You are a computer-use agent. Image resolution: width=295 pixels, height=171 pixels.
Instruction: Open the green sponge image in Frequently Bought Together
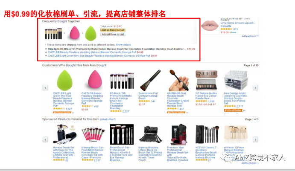point(91,33)
